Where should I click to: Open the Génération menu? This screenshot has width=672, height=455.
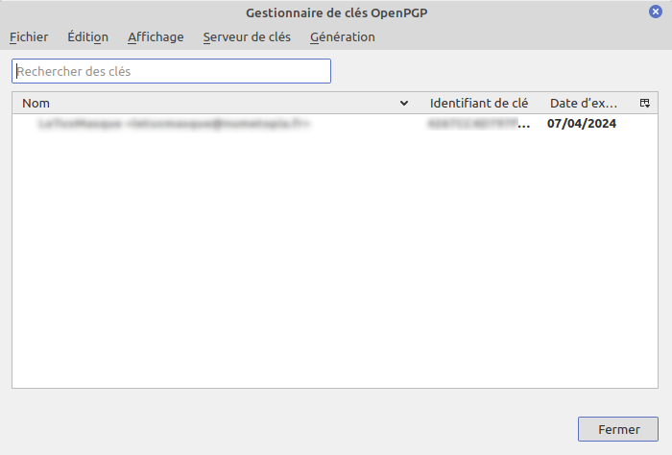[343, 37]
